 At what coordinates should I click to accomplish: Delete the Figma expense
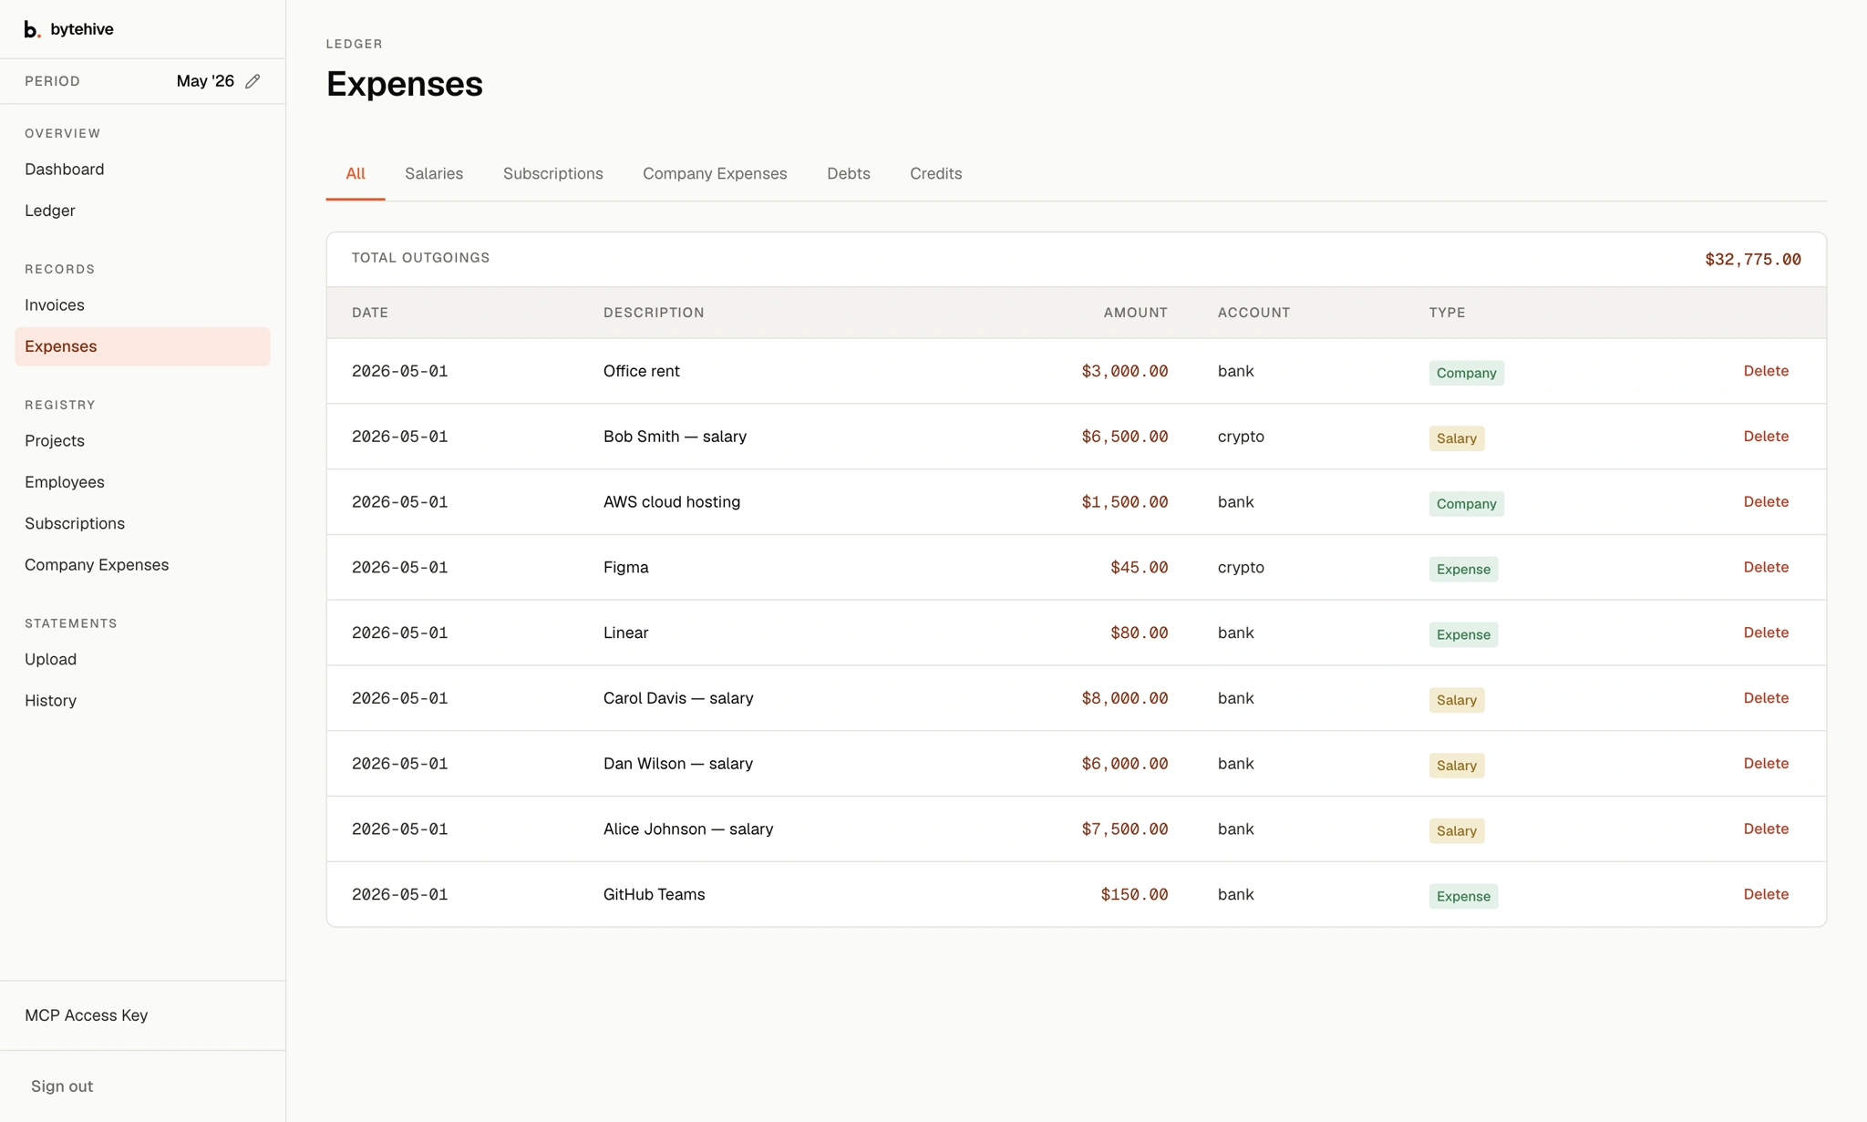pyautogui.click(x=1766, y=567)
